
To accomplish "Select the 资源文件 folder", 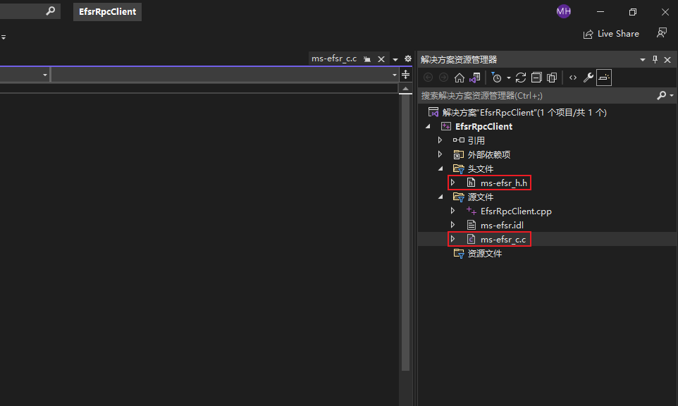I will pyautogui.click(x=484, y=253).
